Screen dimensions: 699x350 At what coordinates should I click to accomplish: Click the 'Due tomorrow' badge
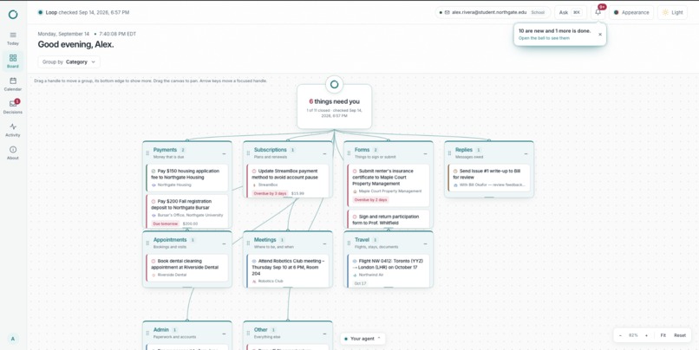click(165, 224)
